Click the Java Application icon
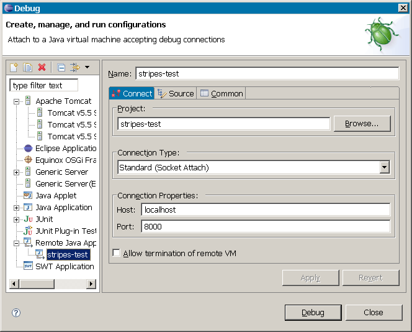Image resolution: width=412 pixels, height=332 pixels. coord(28,207)
